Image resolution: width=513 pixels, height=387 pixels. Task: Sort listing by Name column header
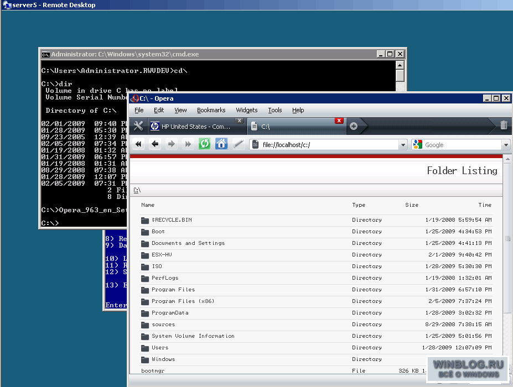pyautogui.click(x=148, y=205)
